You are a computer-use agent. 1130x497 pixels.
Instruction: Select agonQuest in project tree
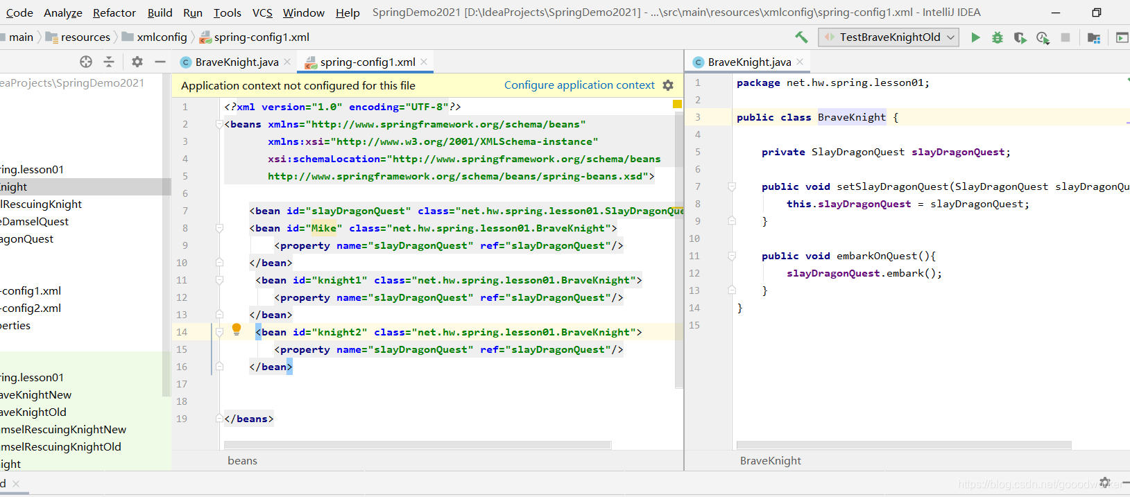[26, 239]
